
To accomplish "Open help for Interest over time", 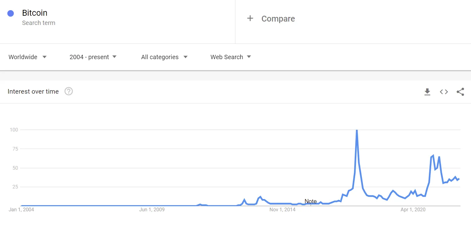I will click(69, 91).
